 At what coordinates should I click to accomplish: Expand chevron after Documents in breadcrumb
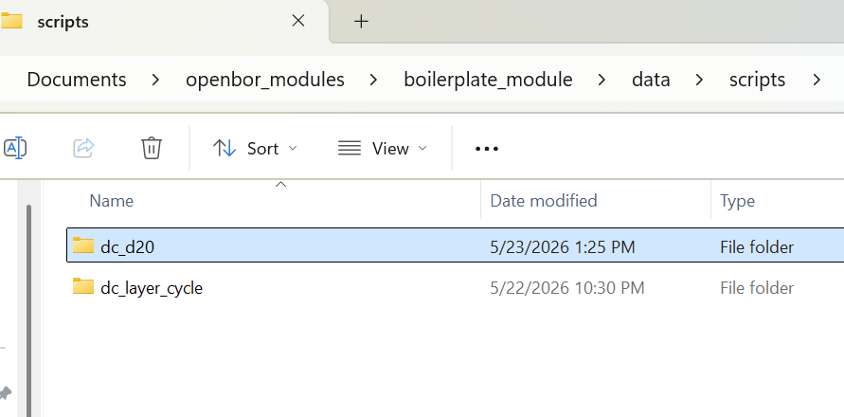pos(155,80)
